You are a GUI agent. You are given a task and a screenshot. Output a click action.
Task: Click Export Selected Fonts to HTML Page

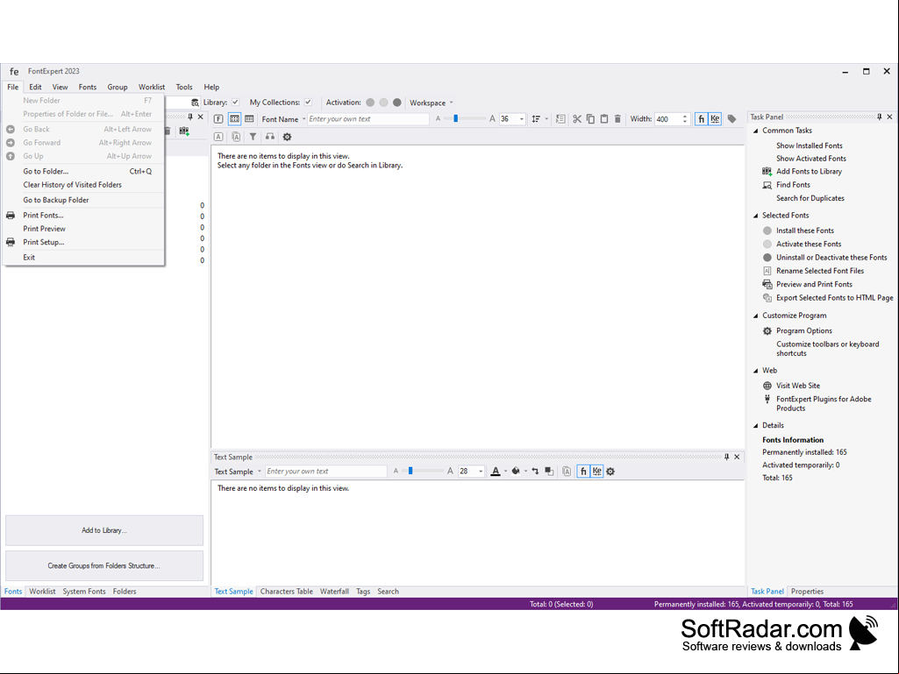click(835, 297)
